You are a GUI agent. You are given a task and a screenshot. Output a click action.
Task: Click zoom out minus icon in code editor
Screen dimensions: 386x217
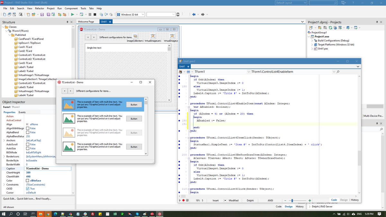(x=285, y=200)
